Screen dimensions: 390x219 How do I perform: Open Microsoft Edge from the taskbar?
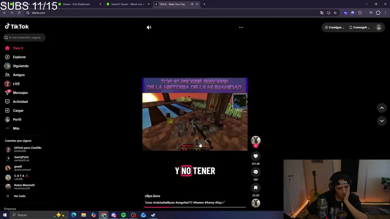[74, 215]
